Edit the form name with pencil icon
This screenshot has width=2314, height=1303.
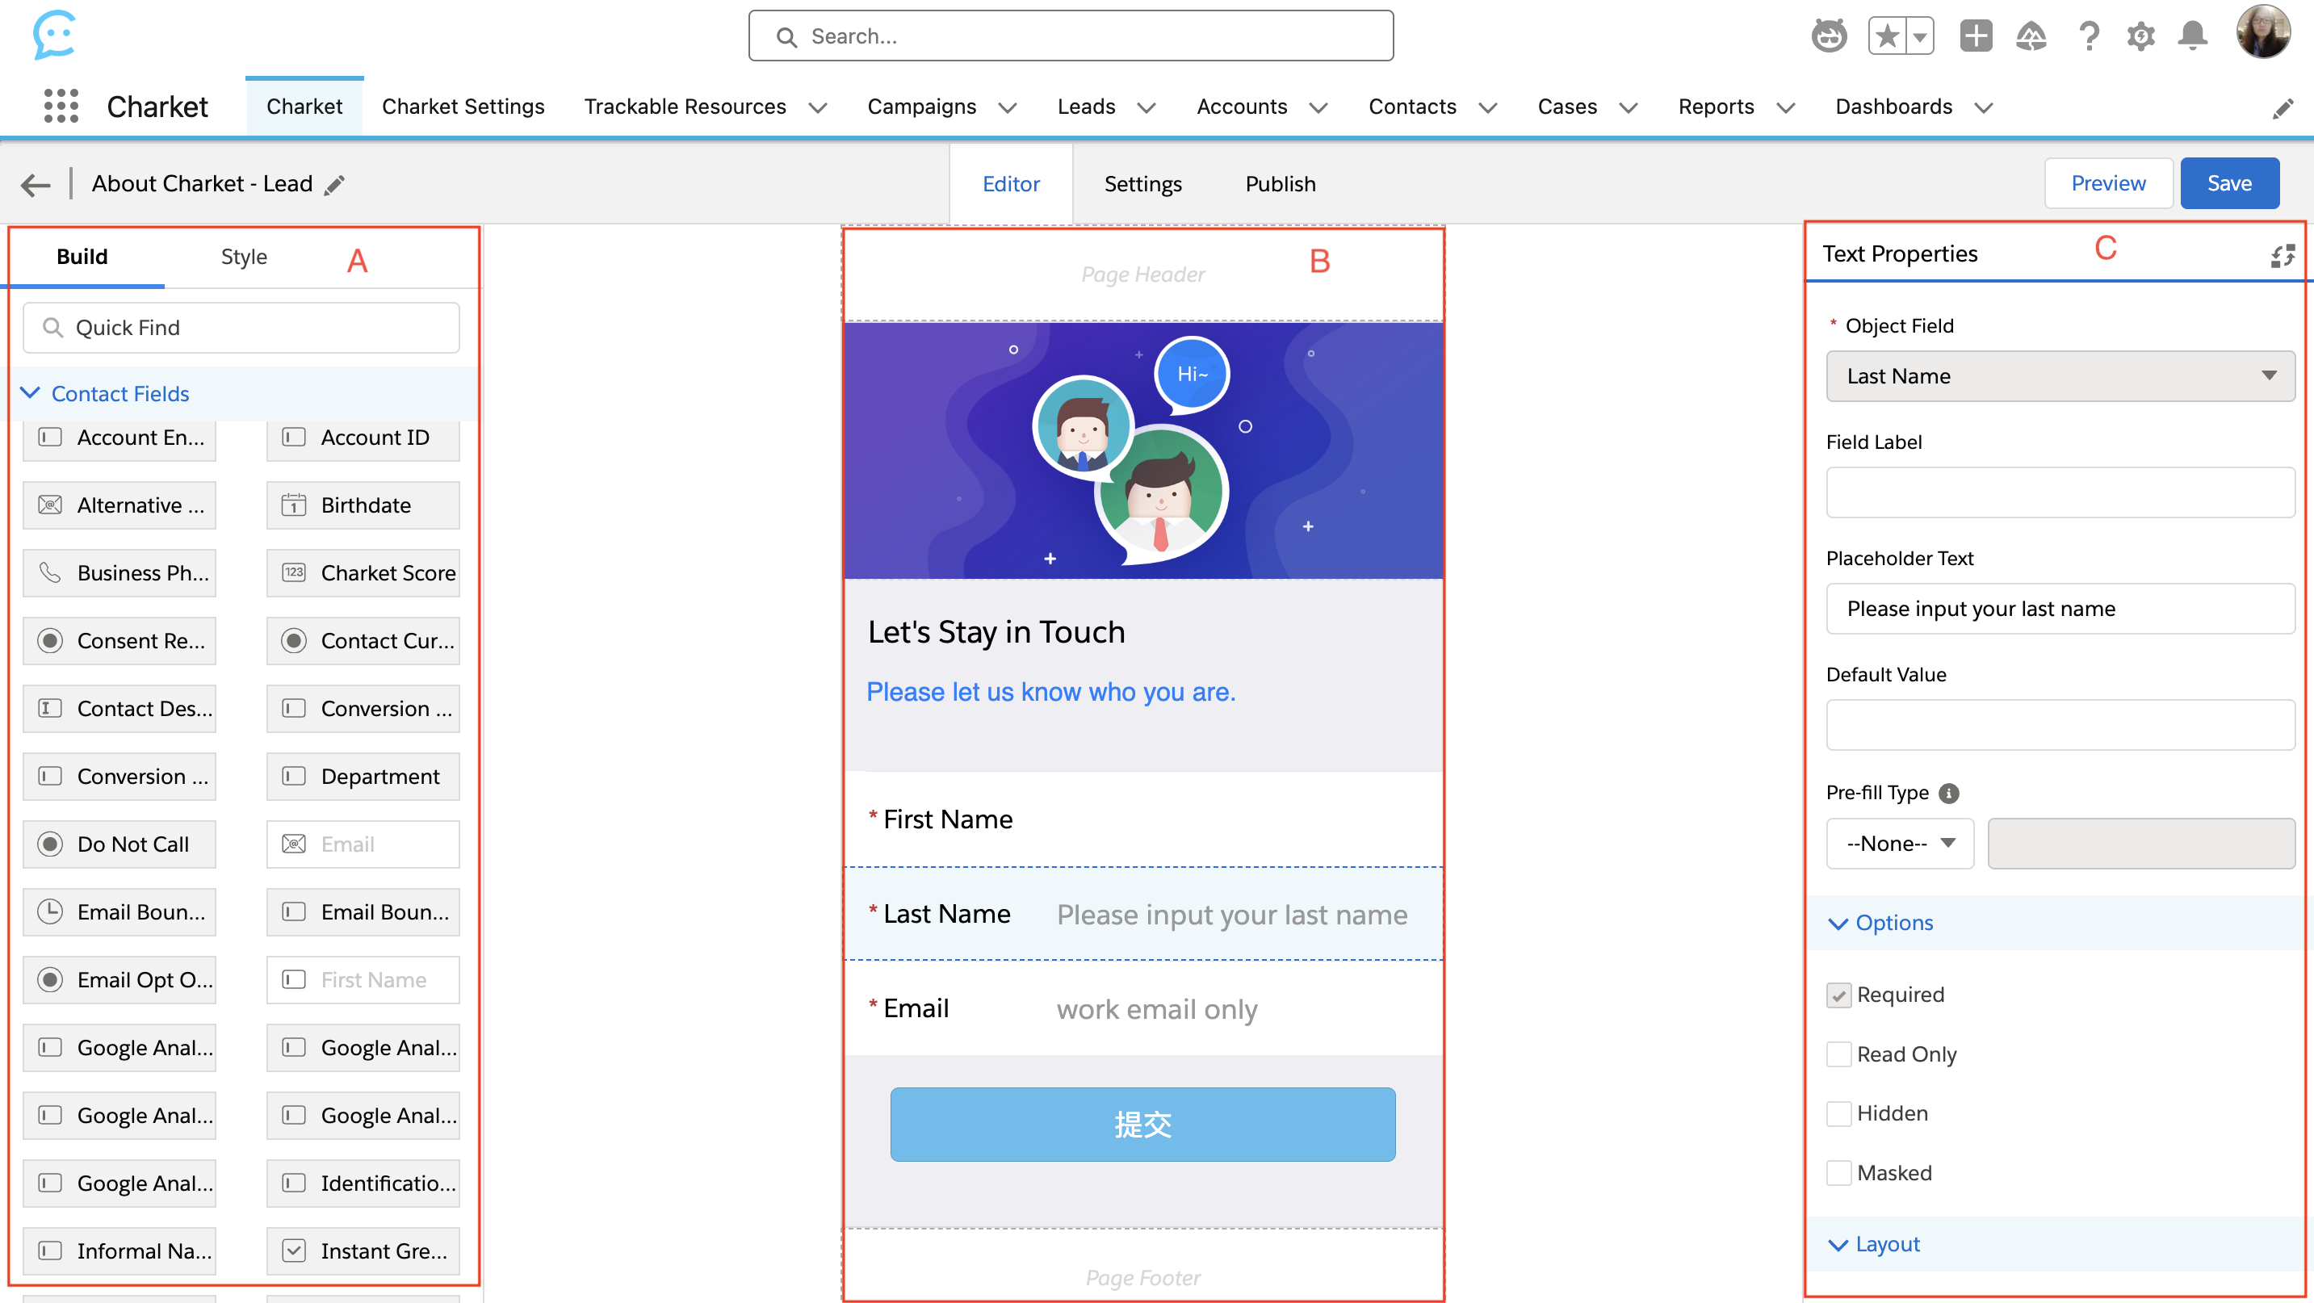(x=334, y=185)
